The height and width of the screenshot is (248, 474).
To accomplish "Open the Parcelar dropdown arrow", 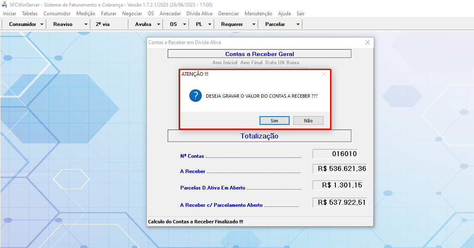I will (298, 24).
